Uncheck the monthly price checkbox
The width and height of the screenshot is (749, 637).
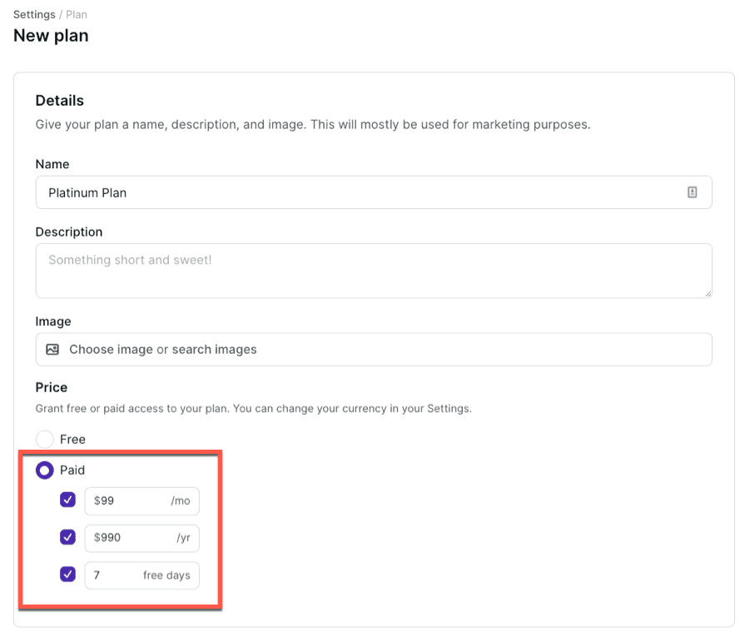[x=68, y=500]
